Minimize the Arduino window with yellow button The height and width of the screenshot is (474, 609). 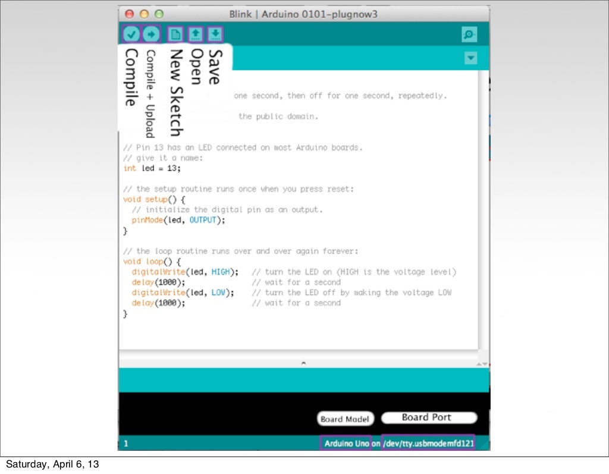144,14
